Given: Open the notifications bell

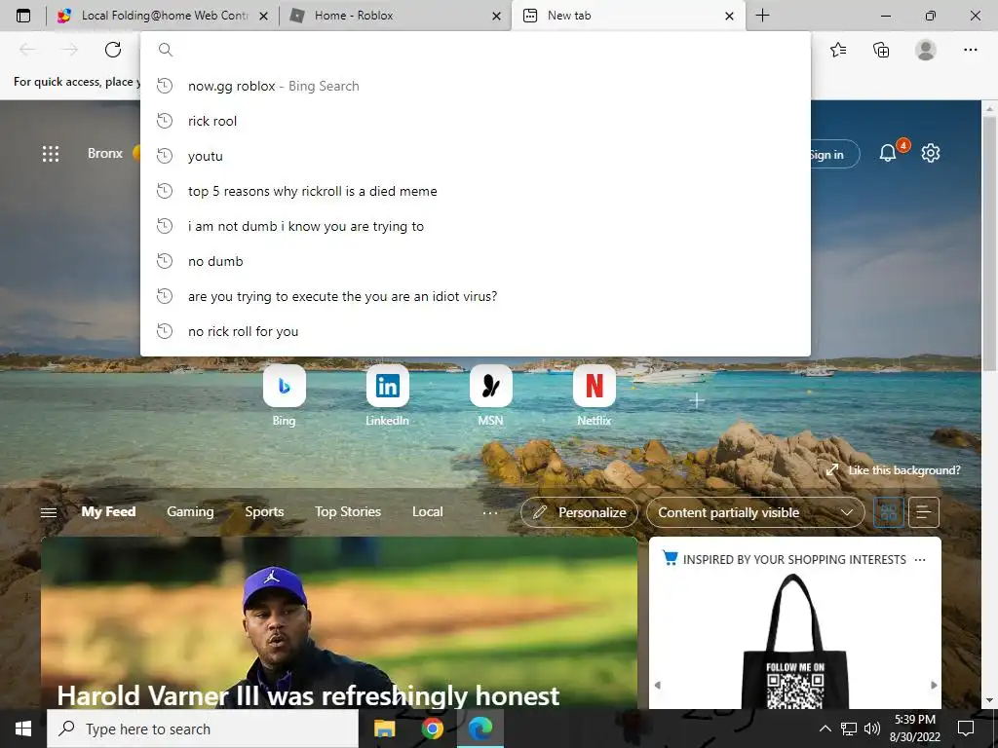Looking at the screenshot, I should tap(887, 153).
